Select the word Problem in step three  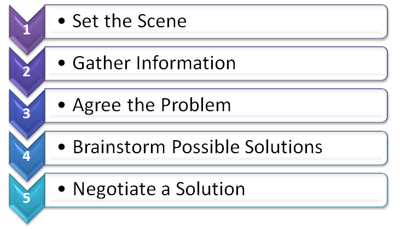pyautogui.click(x=196, y=105)
